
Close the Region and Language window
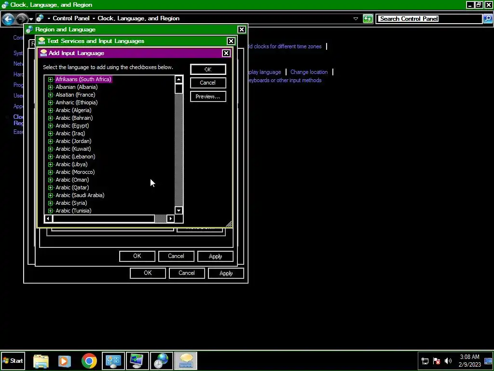[x=241, y=29]
